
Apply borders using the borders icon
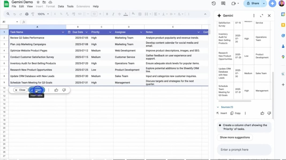140,14
